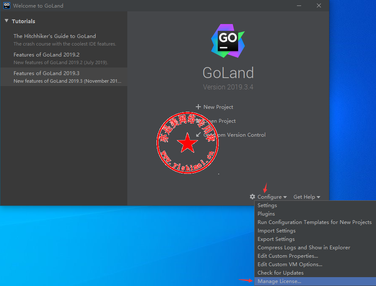Open Features of GoLand 2019.2 tutorial
This screenshot has height=286, width=376.
click(x=64, y=58)
